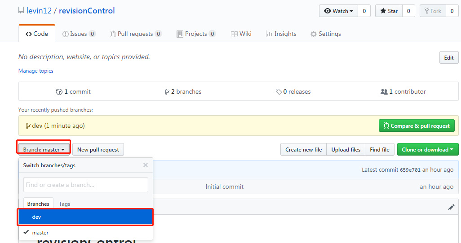Click the star icon
Viewport: 461px width, 243px height.
[383, 11]
